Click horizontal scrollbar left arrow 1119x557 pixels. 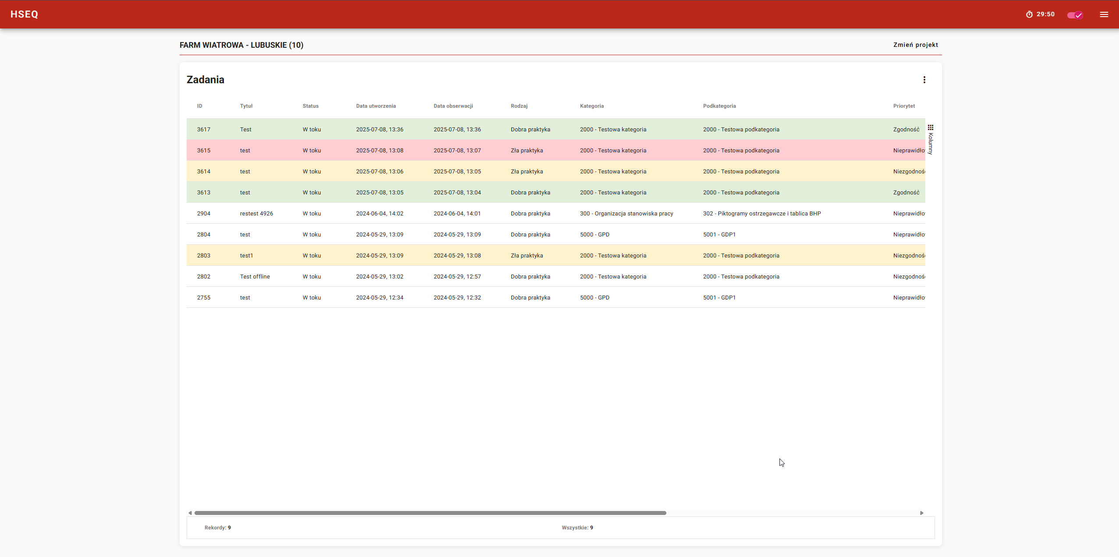pyautogui.click(x=190, y=513)
